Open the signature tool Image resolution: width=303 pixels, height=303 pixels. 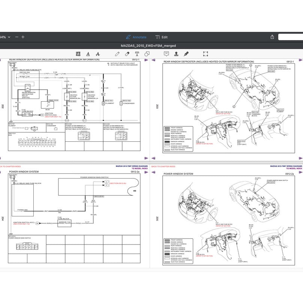point(186,54)
